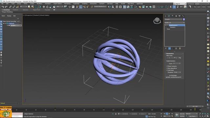Screen dimensions: 210x118
Task: Click the ViewCube in the viewport
Action: point(157,21)
